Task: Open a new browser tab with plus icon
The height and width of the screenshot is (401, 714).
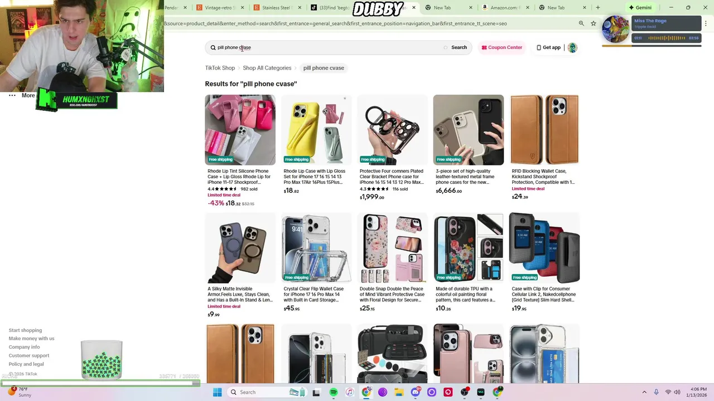Action: 598,8
